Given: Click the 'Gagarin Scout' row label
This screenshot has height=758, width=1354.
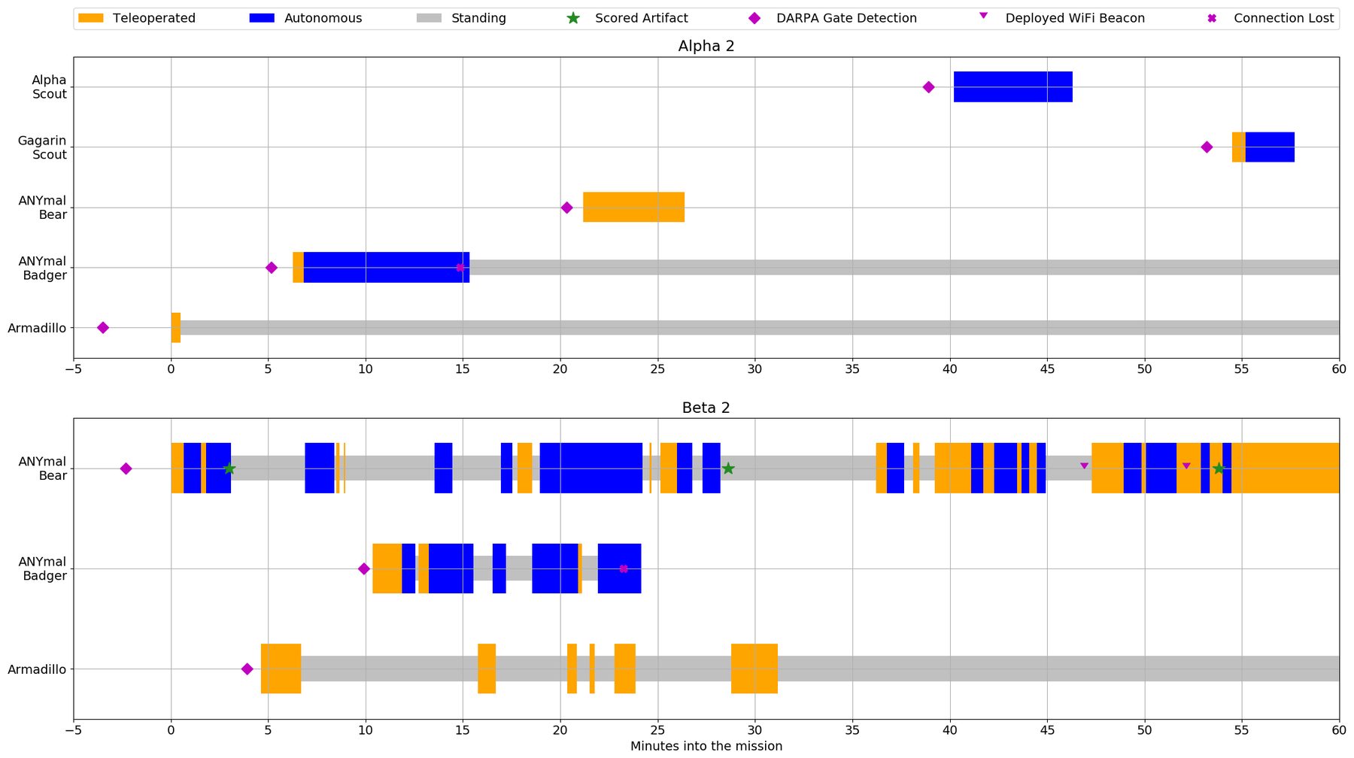Looking at the screenshot, I should tap(42, 147).
